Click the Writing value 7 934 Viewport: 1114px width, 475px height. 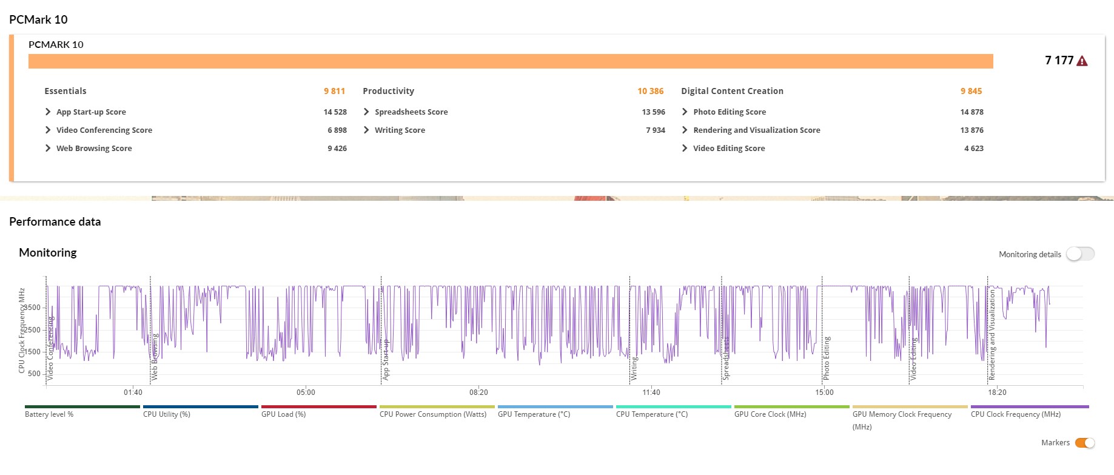pos(656,130)
